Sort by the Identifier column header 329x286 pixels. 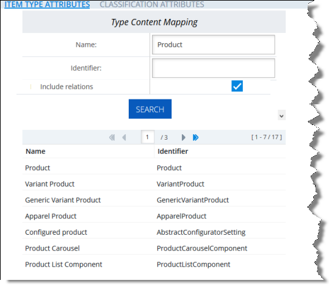click(x=173, y=151)
